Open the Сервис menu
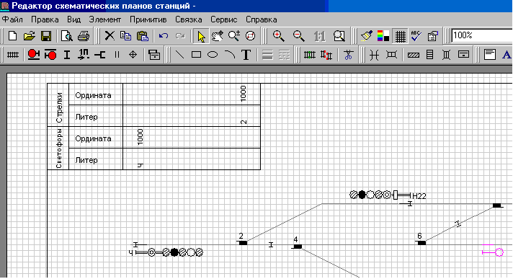 tap(224, 19)
